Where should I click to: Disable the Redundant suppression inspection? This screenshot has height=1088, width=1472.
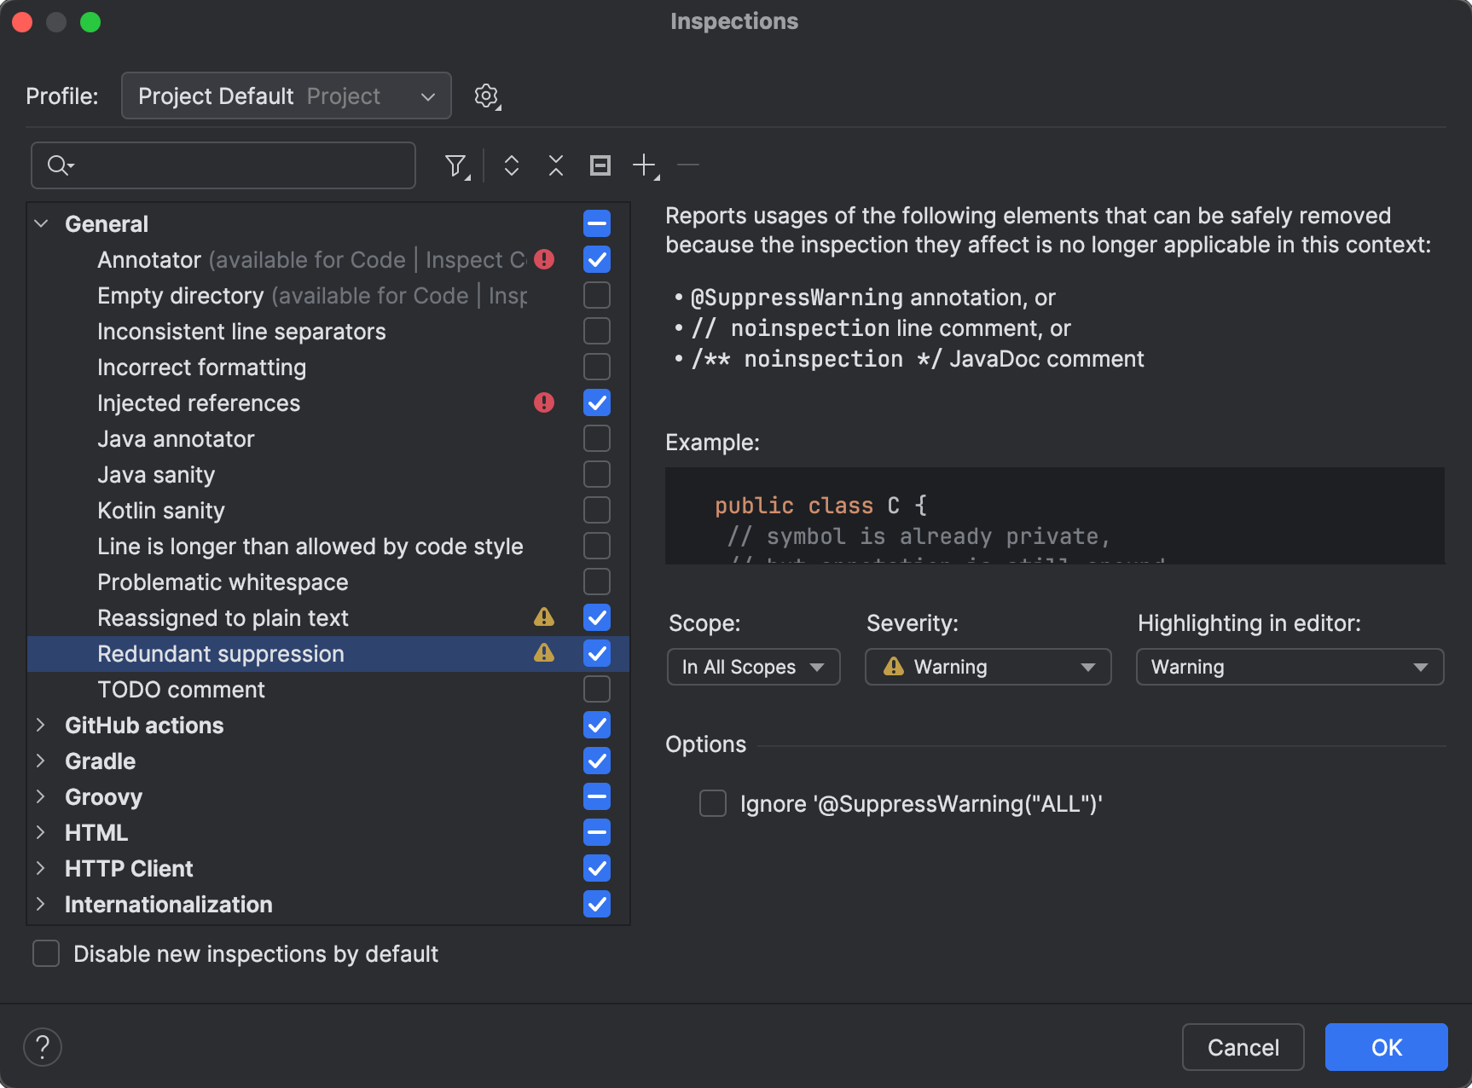pos(596,653)
